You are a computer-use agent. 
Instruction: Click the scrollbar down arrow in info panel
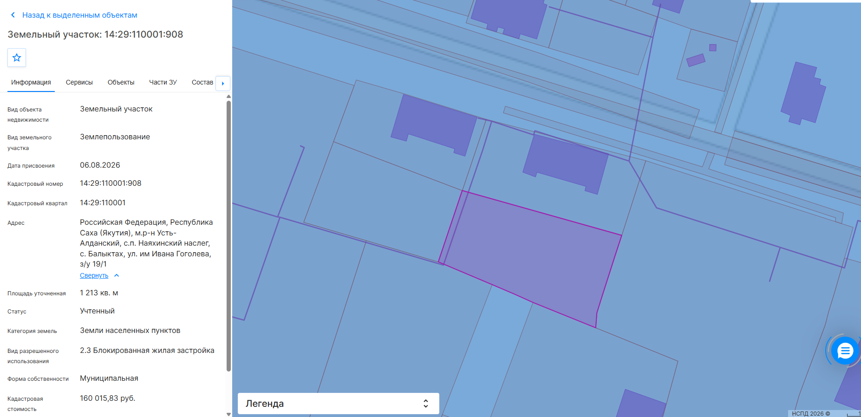(228, 414)
